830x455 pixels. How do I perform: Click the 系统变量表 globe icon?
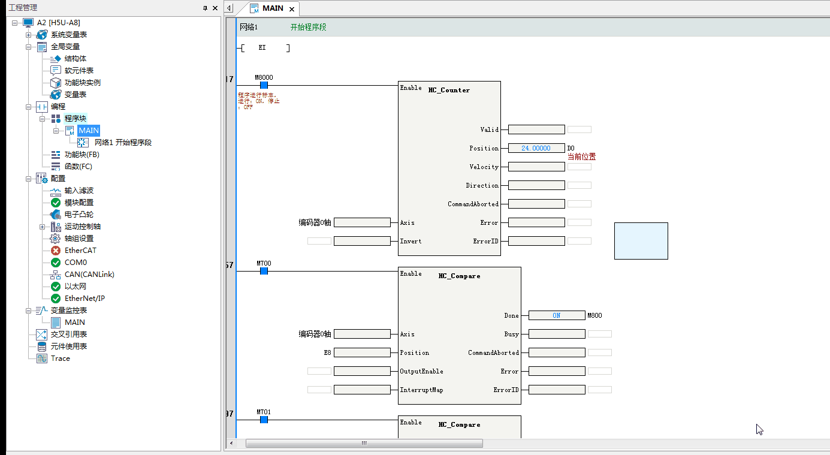point(41,35)
